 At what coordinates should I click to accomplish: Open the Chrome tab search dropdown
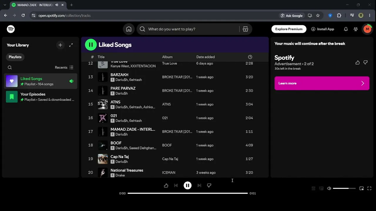(x=5, y=5)
